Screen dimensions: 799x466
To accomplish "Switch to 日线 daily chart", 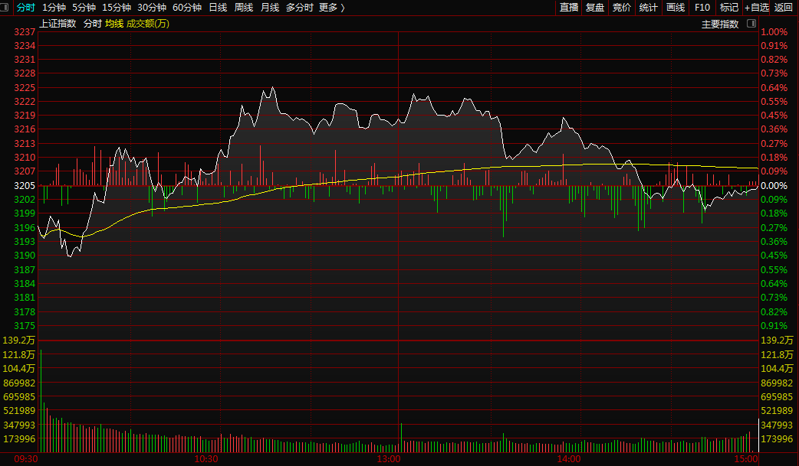I will (x=218, y=8).
